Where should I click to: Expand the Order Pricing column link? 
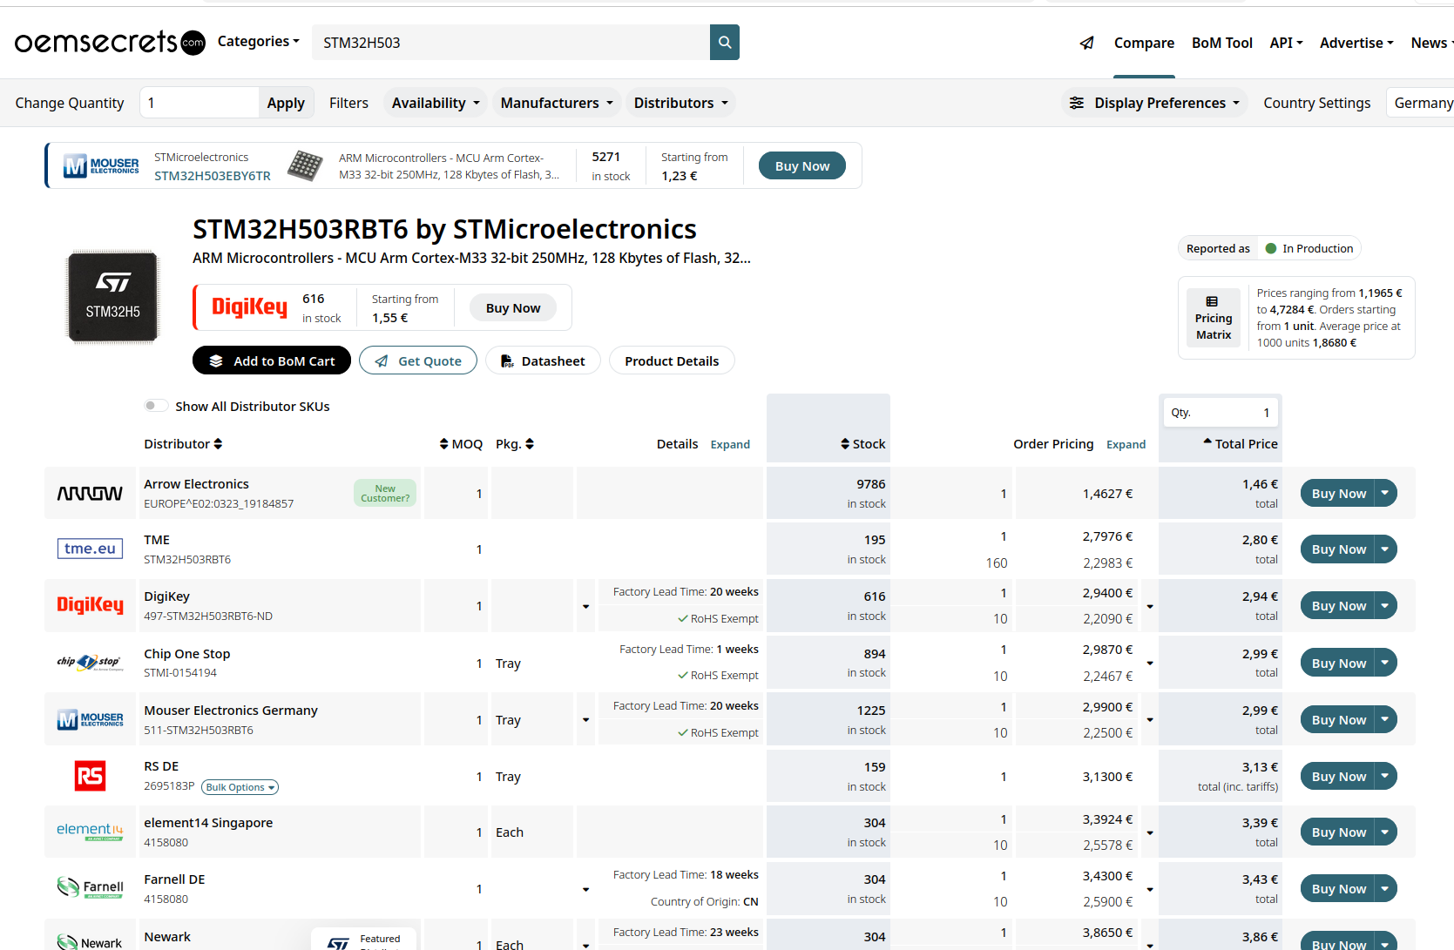pos(1126,444)
